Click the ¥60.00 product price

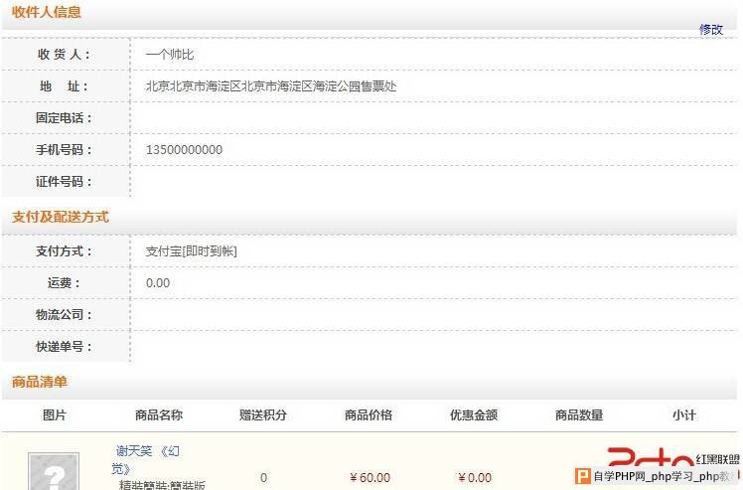pos(371,478)
